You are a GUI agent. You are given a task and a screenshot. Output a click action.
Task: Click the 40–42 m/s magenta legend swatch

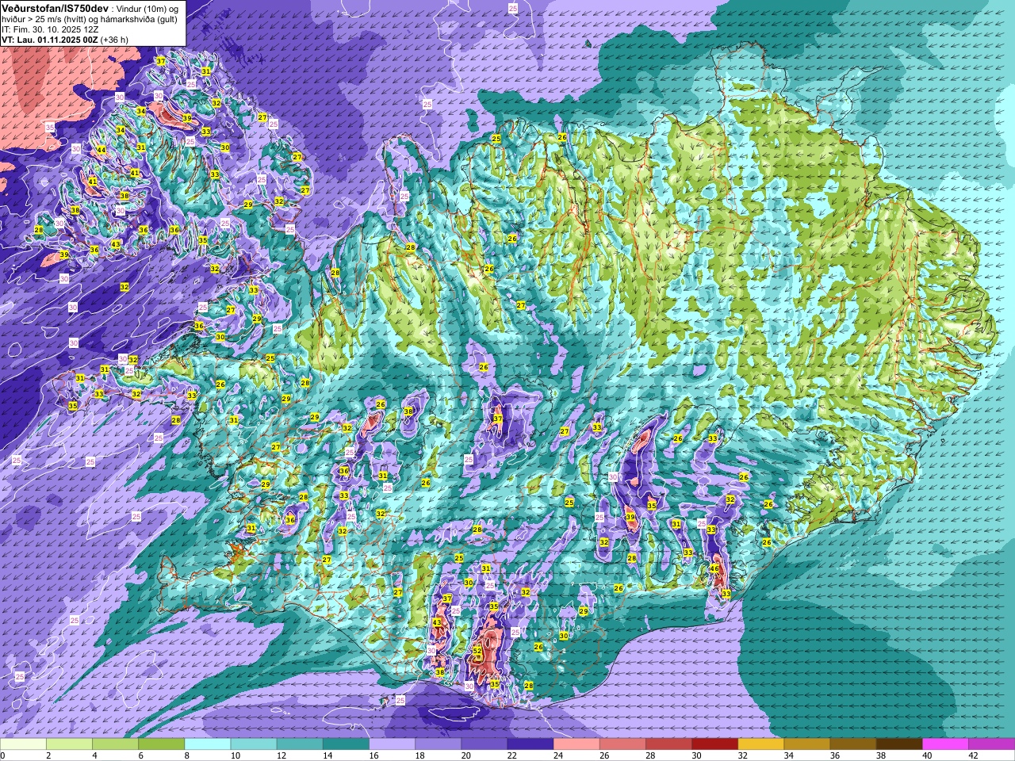tap(945, 744)
